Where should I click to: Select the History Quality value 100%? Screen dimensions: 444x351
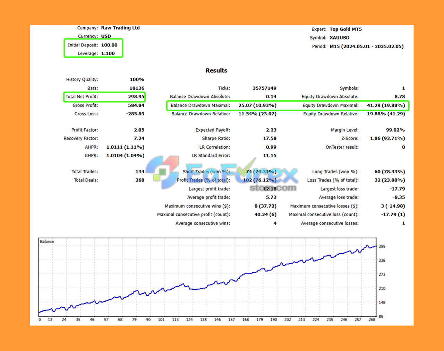tap(137, 79)
